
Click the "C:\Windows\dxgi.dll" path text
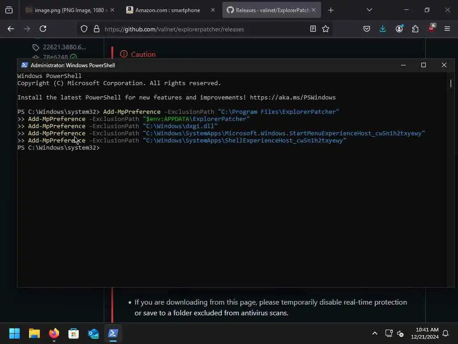pyautogui.click(x=180, y=126)
